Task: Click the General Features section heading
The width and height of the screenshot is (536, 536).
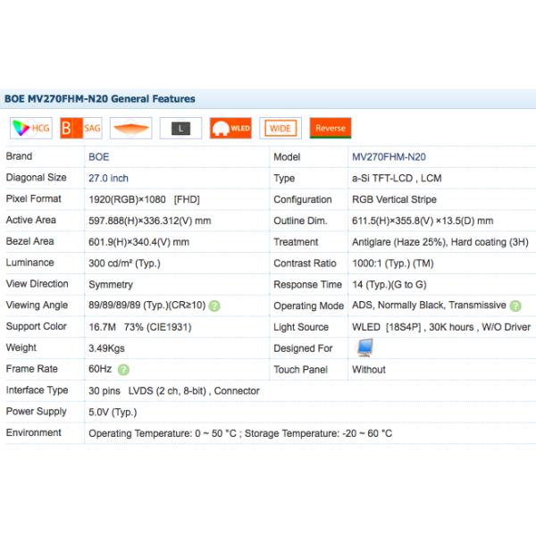Action: coord(100,99)
